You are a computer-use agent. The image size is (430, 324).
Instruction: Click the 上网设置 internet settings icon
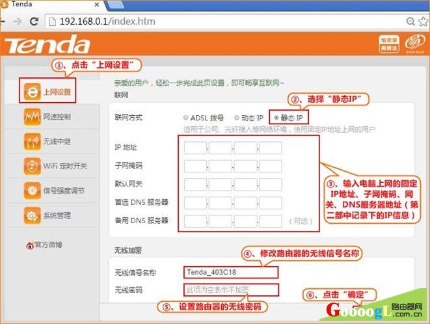click(x=33, y=92)
